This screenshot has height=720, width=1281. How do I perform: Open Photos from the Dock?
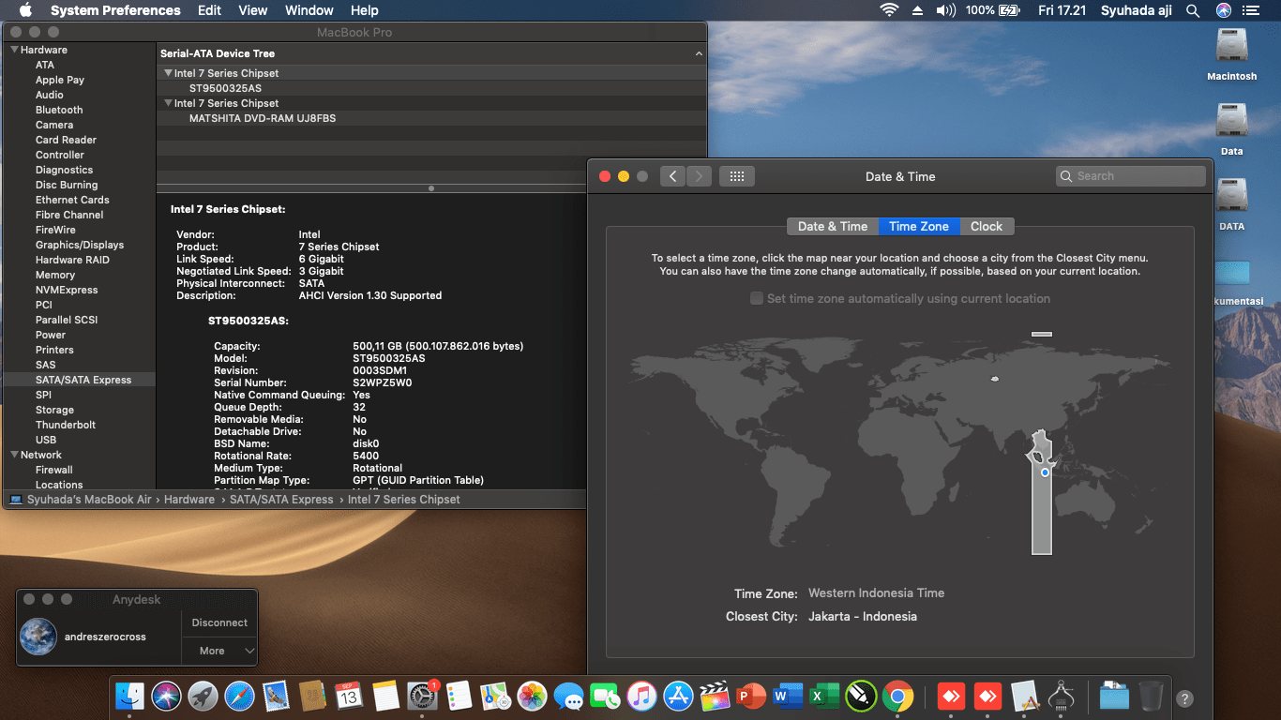[532, 696]
